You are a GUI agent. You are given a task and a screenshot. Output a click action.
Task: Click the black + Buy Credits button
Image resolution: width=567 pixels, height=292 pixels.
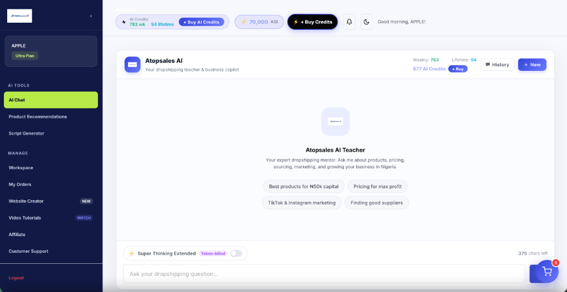click(x=312, y=22)
